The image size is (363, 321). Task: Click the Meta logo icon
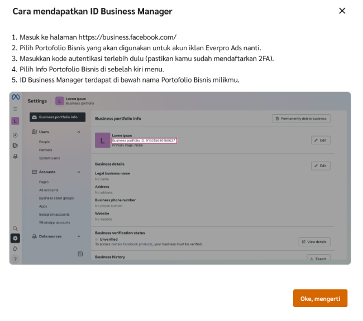pyautogui.click(x=16, y=98)
